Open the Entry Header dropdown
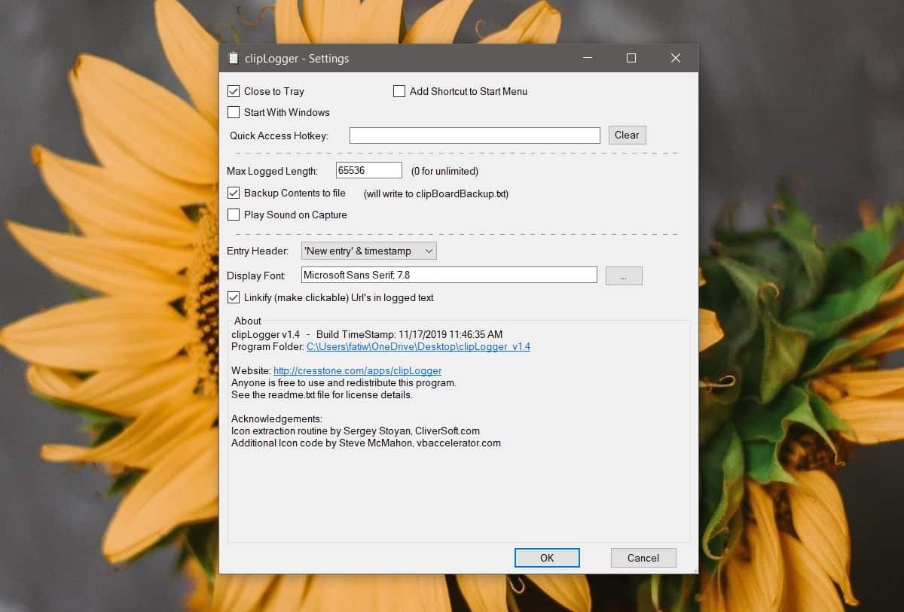 tap(368, 251)
